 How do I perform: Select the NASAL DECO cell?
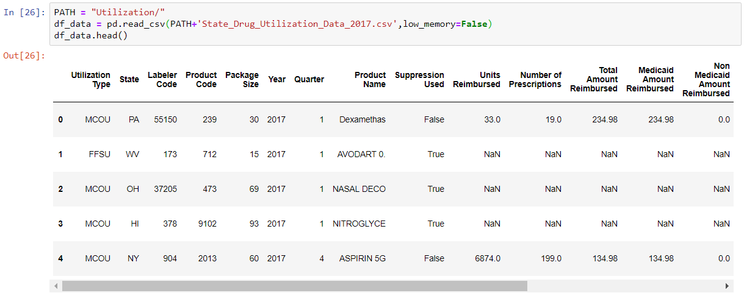[x=359, y=189]
